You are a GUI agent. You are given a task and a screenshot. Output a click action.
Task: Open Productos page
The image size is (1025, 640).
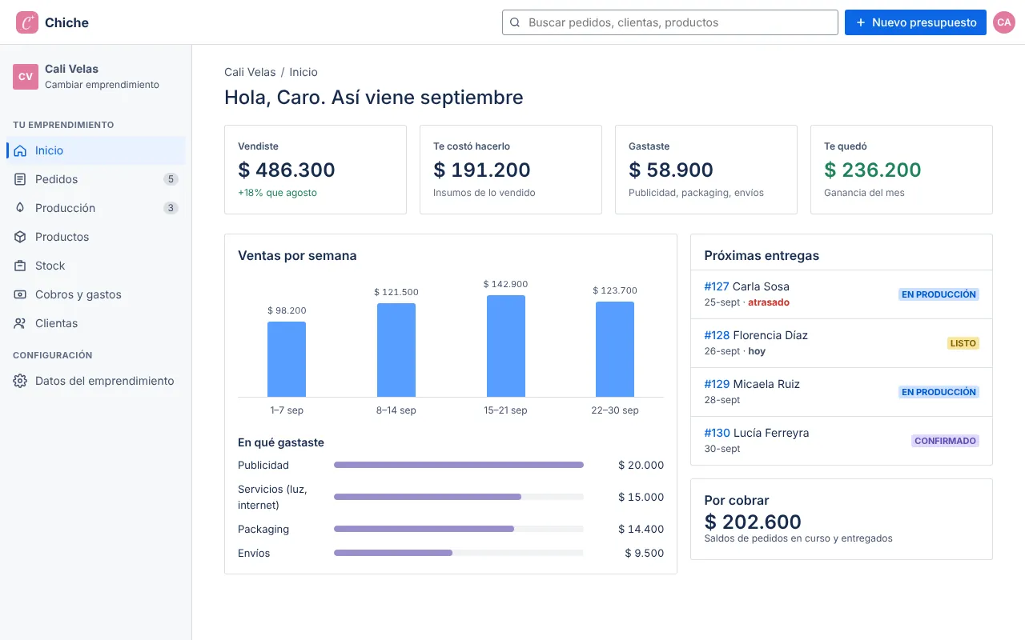[x=96, y=237]
